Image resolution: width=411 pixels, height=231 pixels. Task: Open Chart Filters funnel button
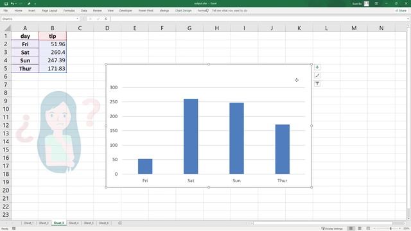[317, 83]
